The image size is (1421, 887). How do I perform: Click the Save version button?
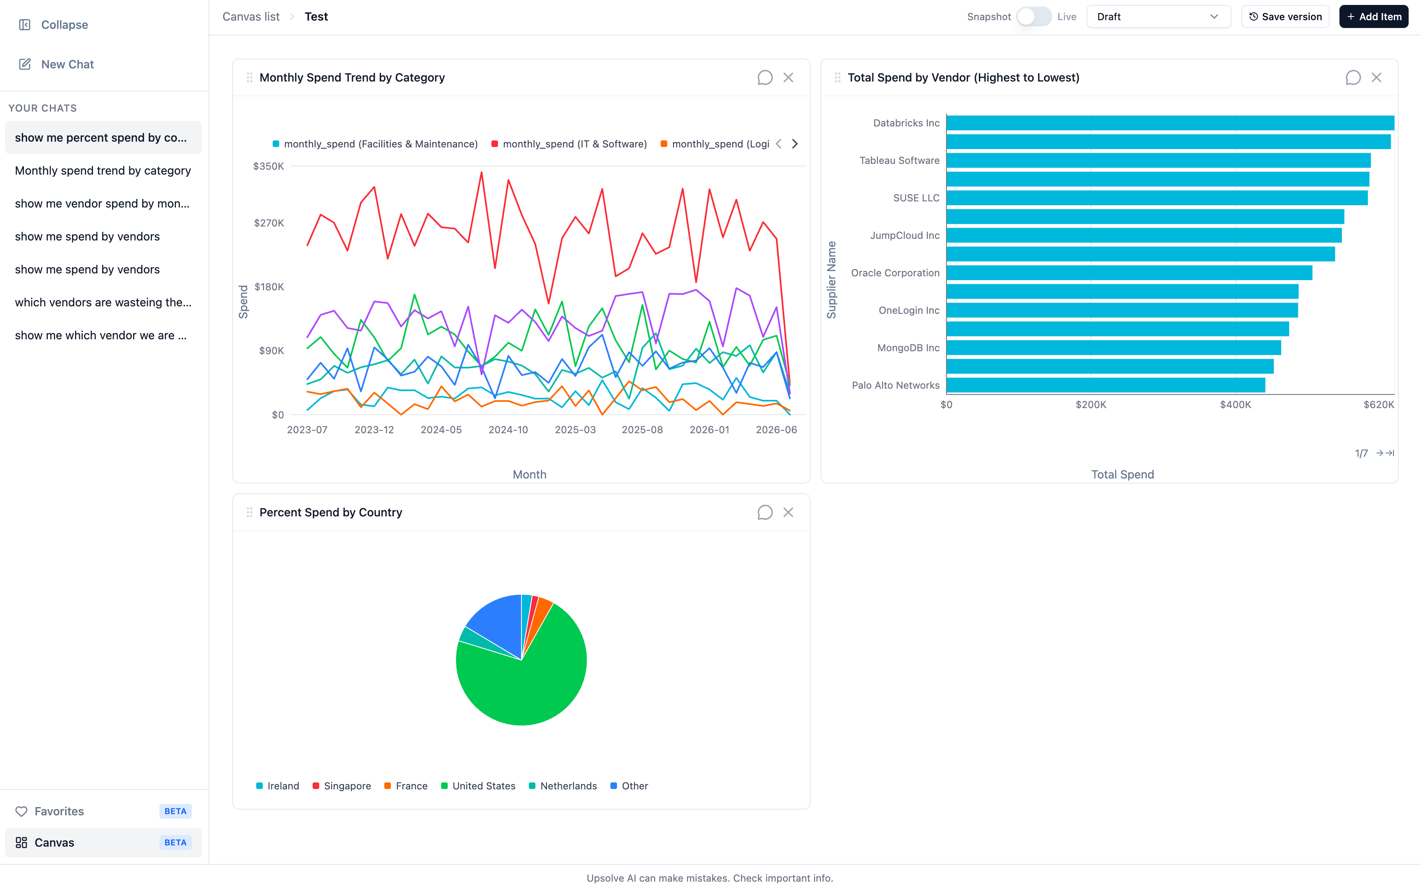(x=1285, y=16)
